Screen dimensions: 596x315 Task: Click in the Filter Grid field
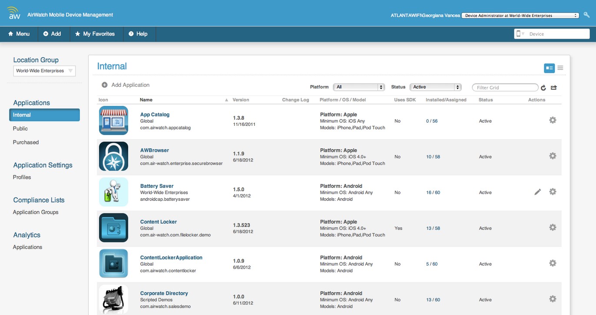point(505,87)
